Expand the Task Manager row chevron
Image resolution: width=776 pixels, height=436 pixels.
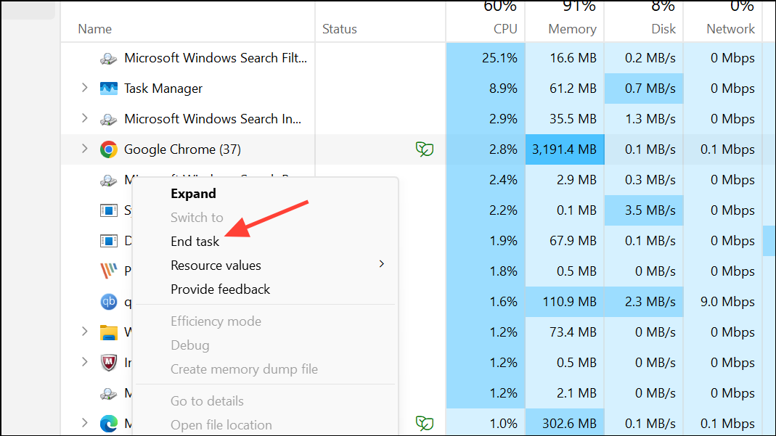click(x=84, y=88)
